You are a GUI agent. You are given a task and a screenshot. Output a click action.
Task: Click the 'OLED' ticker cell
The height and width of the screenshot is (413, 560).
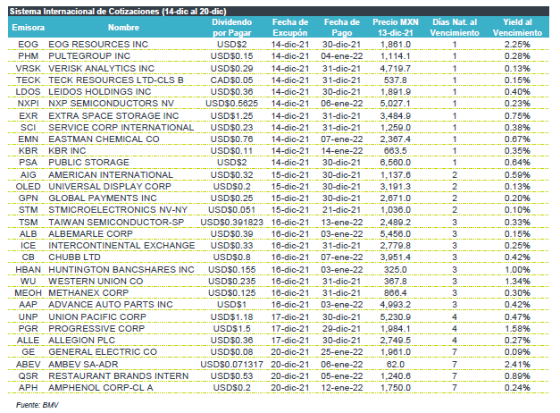pos(29,187)
